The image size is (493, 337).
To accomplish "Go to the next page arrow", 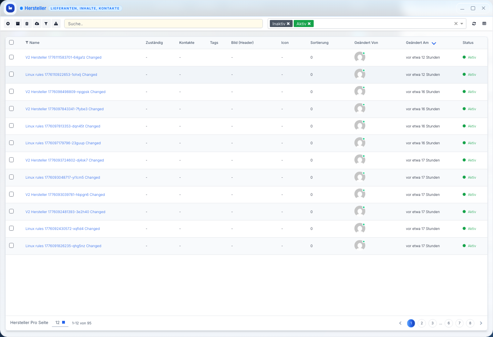I will pyautogui.click(x=481, y=323).
